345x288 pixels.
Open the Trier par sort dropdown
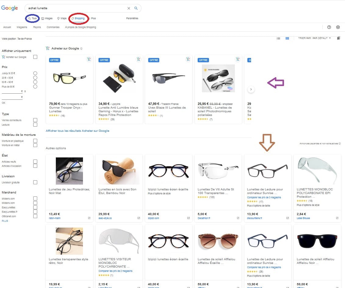tap(314, 38)
